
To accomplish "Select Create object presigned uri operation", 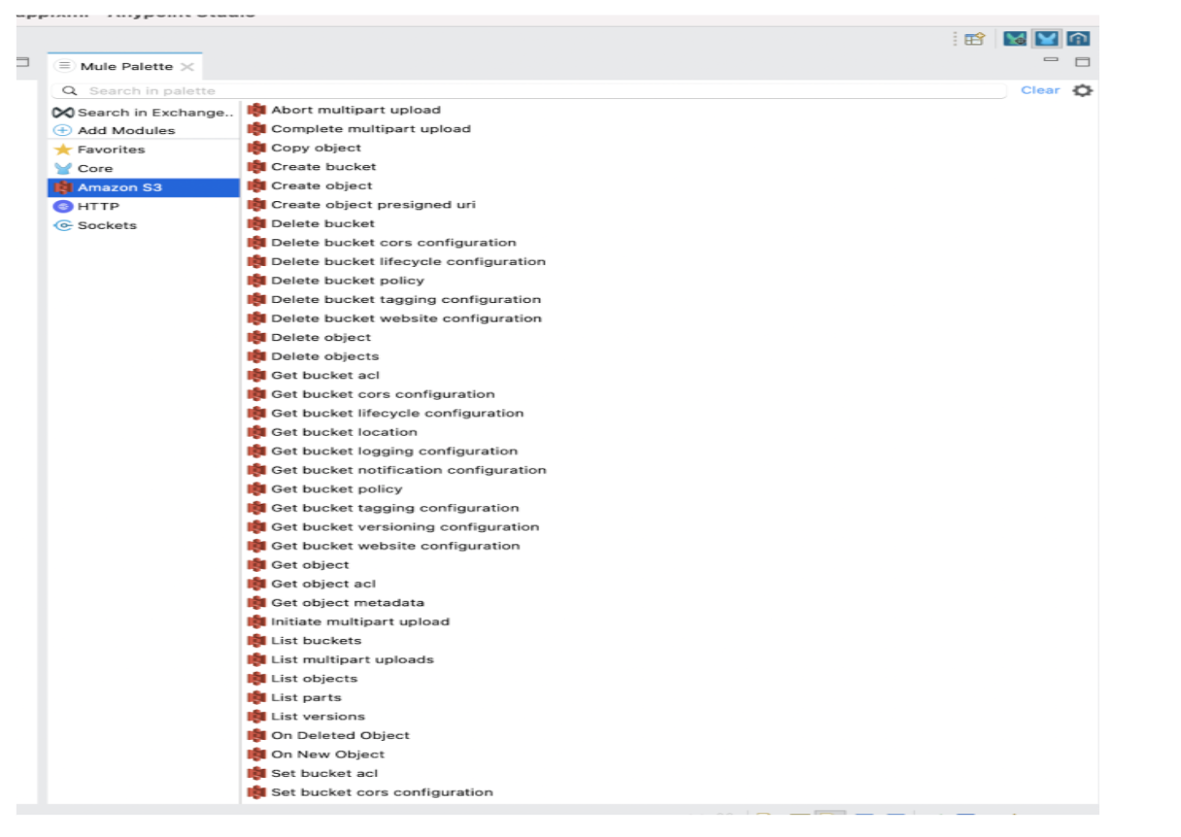I will (373, 205).
